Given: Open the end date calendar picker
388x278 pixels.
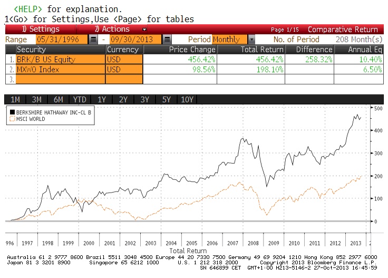Looking at the screenshot, I should pyautogui.click(x=167, y=40).
